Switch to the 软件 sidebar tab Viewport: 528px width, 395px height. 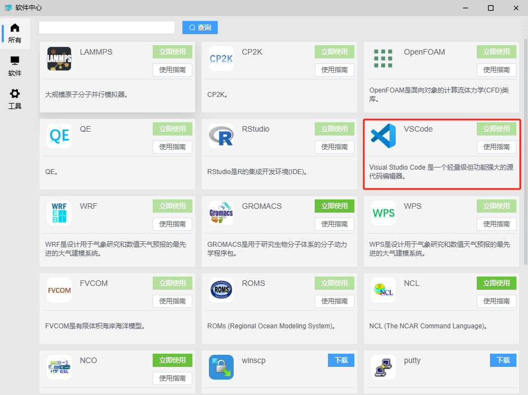pos(15,66)
